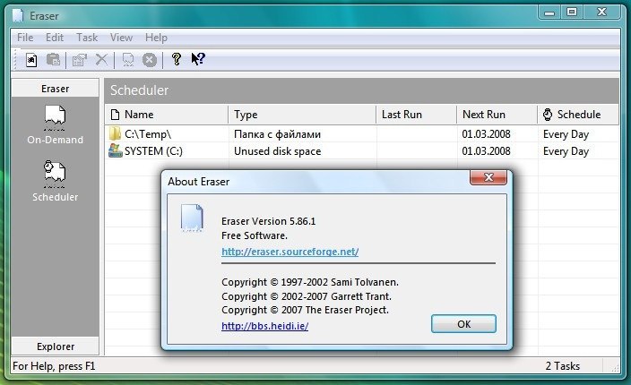
Task: Click the window resize grip corner
Action: tap(615, 367)
